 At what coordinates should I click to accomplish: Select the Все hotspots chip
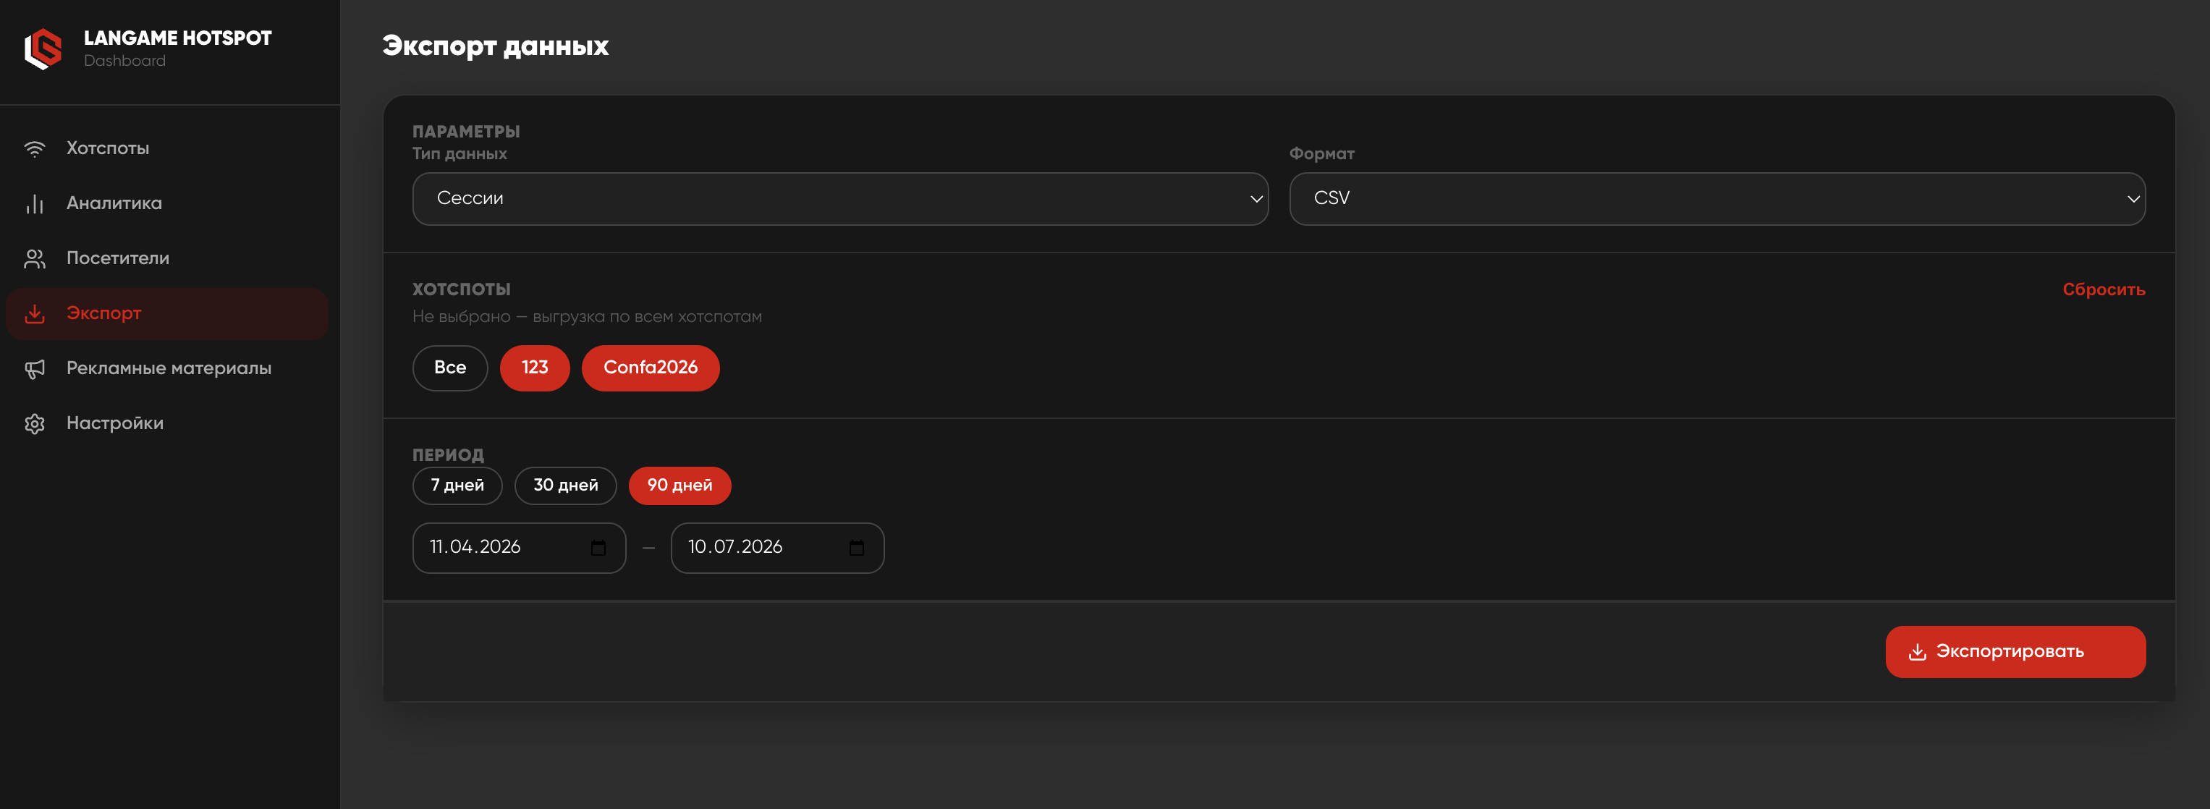point(449,367)
